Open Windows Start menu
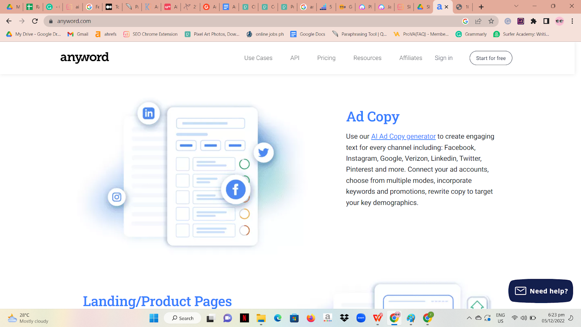This screenshot has height=327, width=581. (154, 318)
